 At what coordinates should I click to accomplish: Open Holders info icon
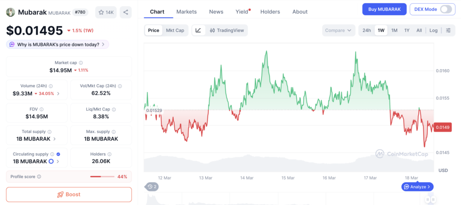coord(109,154)
